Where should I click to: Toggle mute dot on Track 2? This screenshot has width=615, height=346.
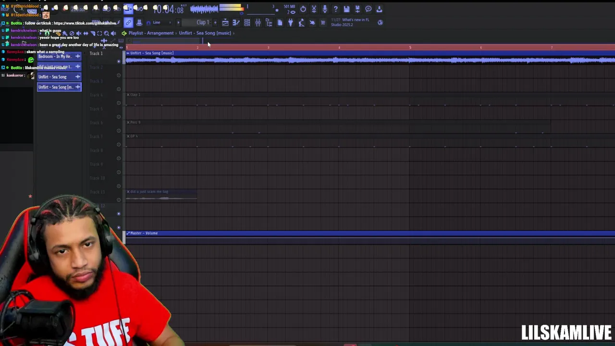[119, 75]
